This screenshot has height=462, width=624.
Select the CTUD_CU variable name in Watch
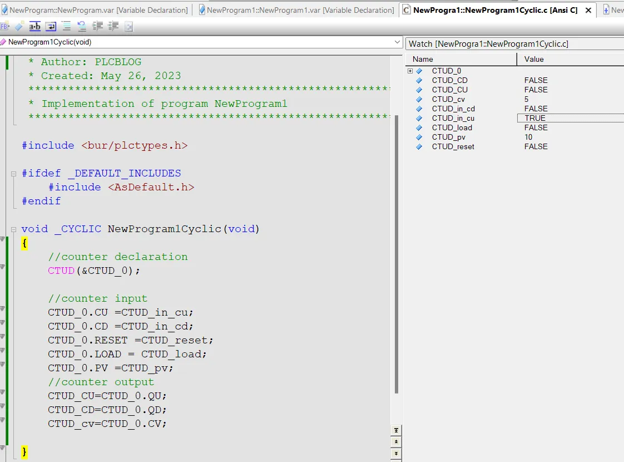[450, 90]
